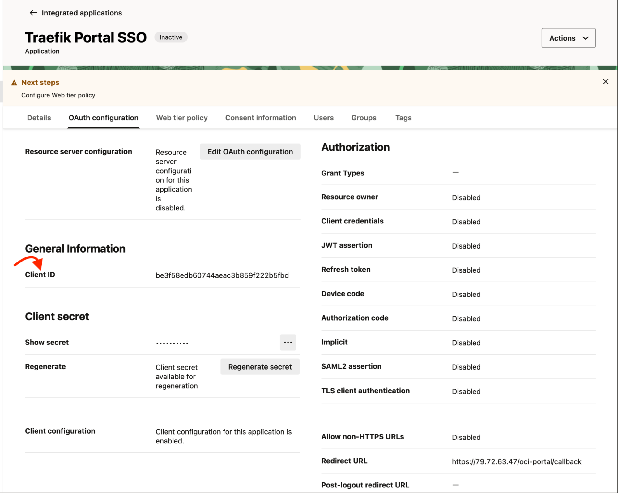The width and height of the screenshot is (618, 493).
Task: Open the Groups tab
Action: (364, 118)
